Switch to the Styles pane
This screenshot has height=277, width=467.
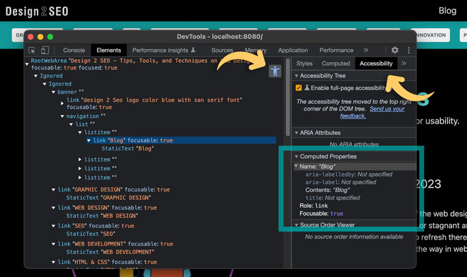click(x=304, y=63)
